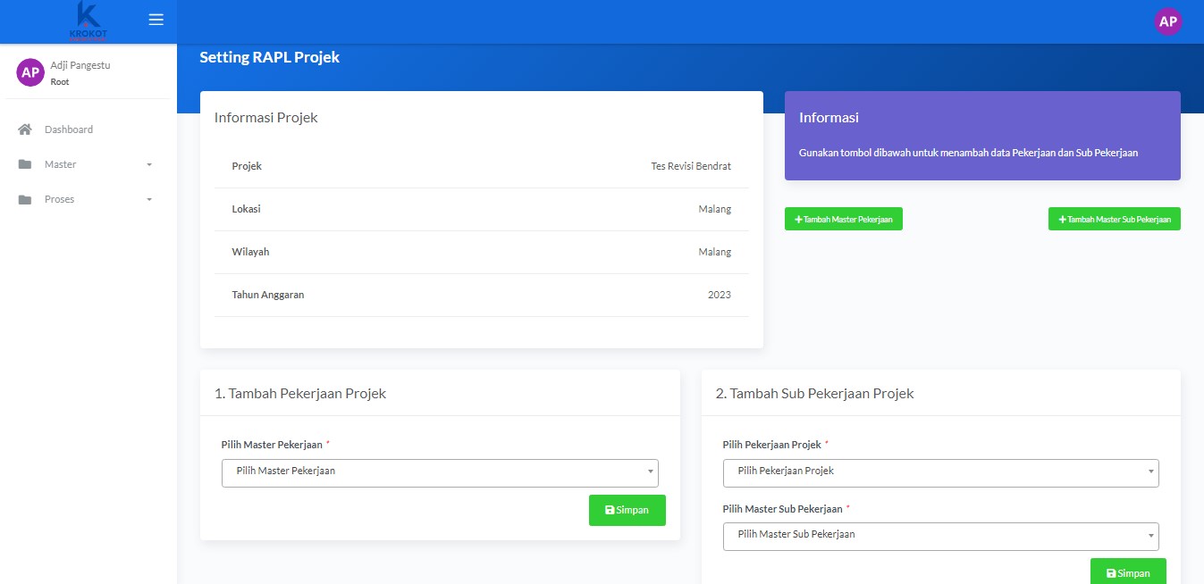Click the Tambah Master Sub Pekerjaan button

(1114, 219)
